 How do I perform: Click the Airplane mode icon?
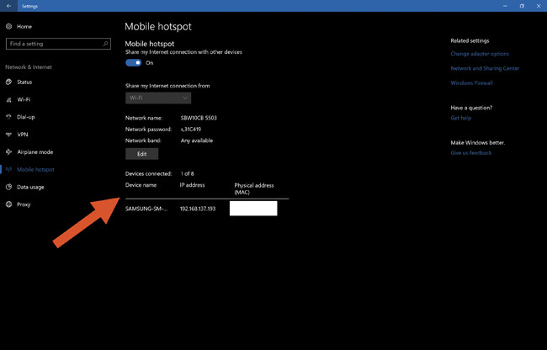point(9,152)
